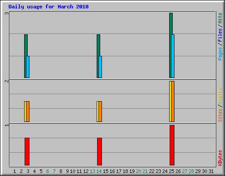The image size is (225, 176).
Task: Click the cyan Pages bar for day 25
Action: point(173,56)
